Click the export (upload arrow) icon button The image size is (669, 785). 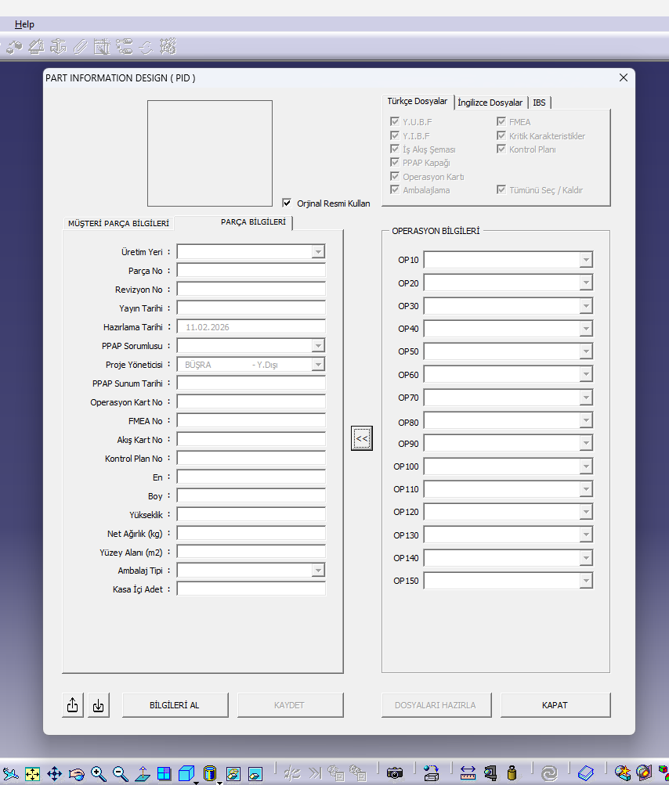[72, 705]
